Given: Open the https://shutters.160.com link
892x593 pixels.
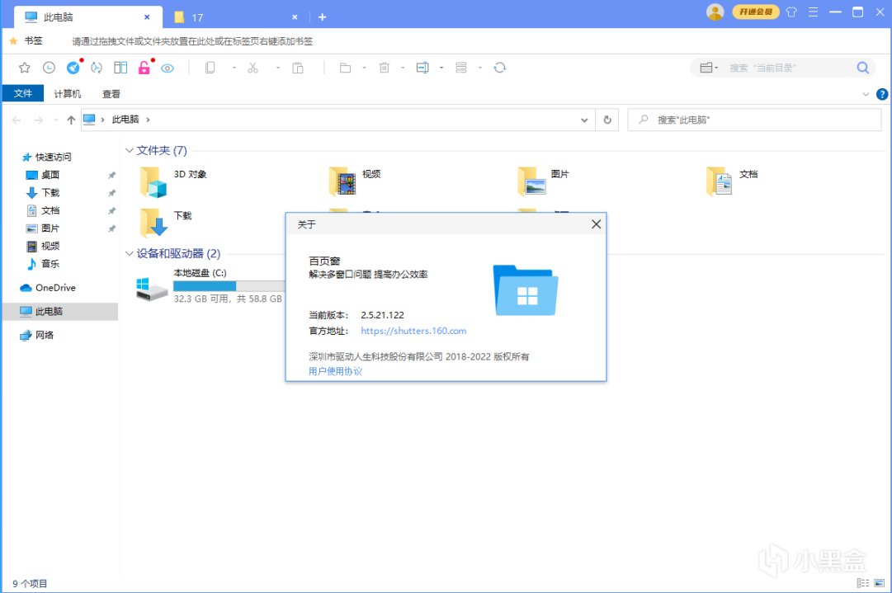Looking at the screenshot, I should point(413,331).
